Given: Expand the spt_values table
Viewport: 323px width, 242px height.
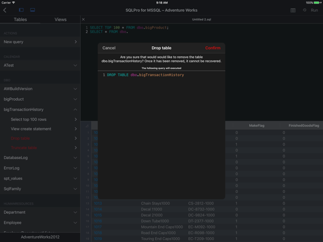Looking at the screenshot, I should point(40,178).
